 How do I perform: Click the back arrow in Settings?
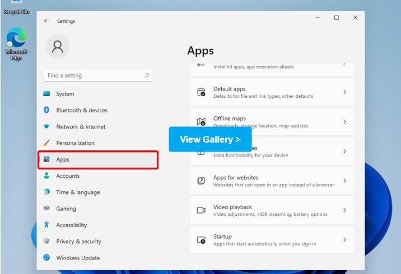point(46,21)
